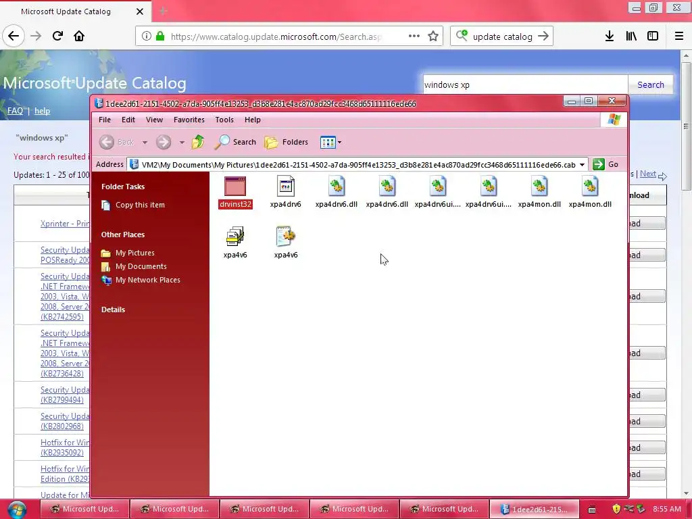
Task: Click the Explorer Back arrow button
Action: click(x=106, y=142)
